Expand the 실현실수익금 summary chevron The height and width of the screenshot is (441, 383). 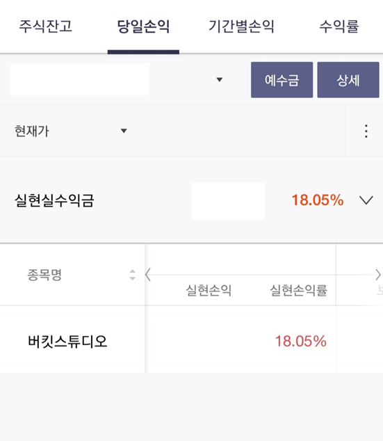point(366,200)
